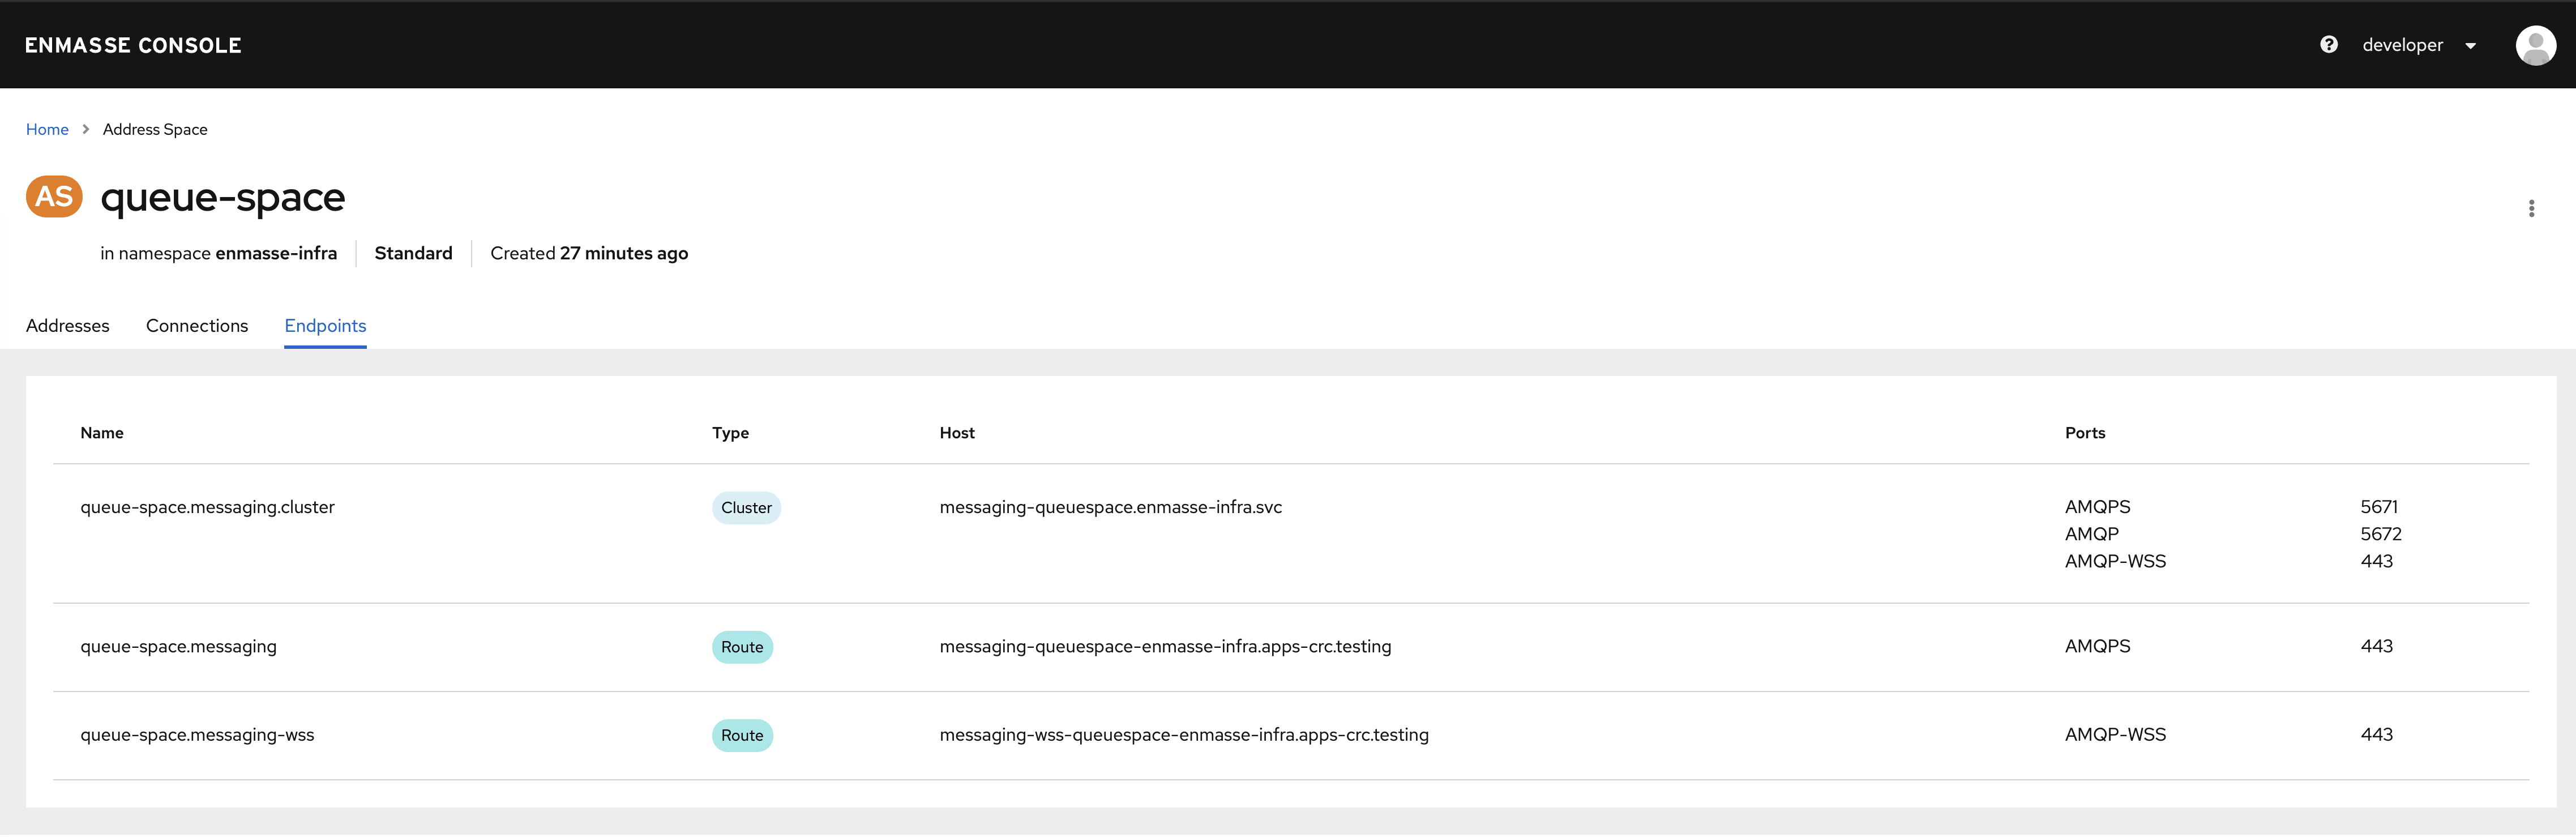2576x837 pixels.
Task: Click Created 27 minutes ago text
Action: pos(589,253)
